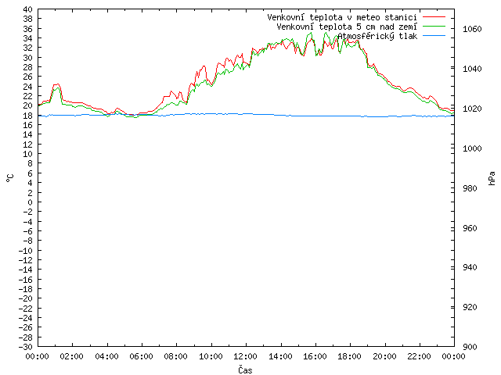
Task: Click the legend label "Venkovní teplota v meteo stanici"
Action: pos(342,17)
